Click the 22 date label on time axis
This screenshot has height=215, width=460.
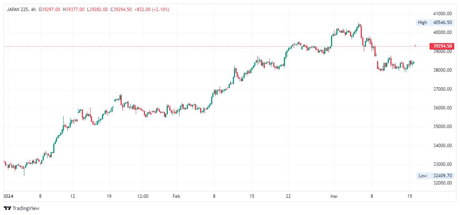click(x=288, y=196)
